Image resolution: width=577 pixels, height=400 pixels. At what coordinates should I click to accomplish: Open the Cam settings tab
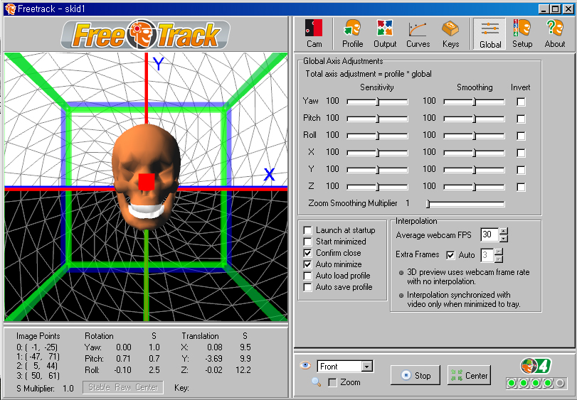[x=314, y=33]
